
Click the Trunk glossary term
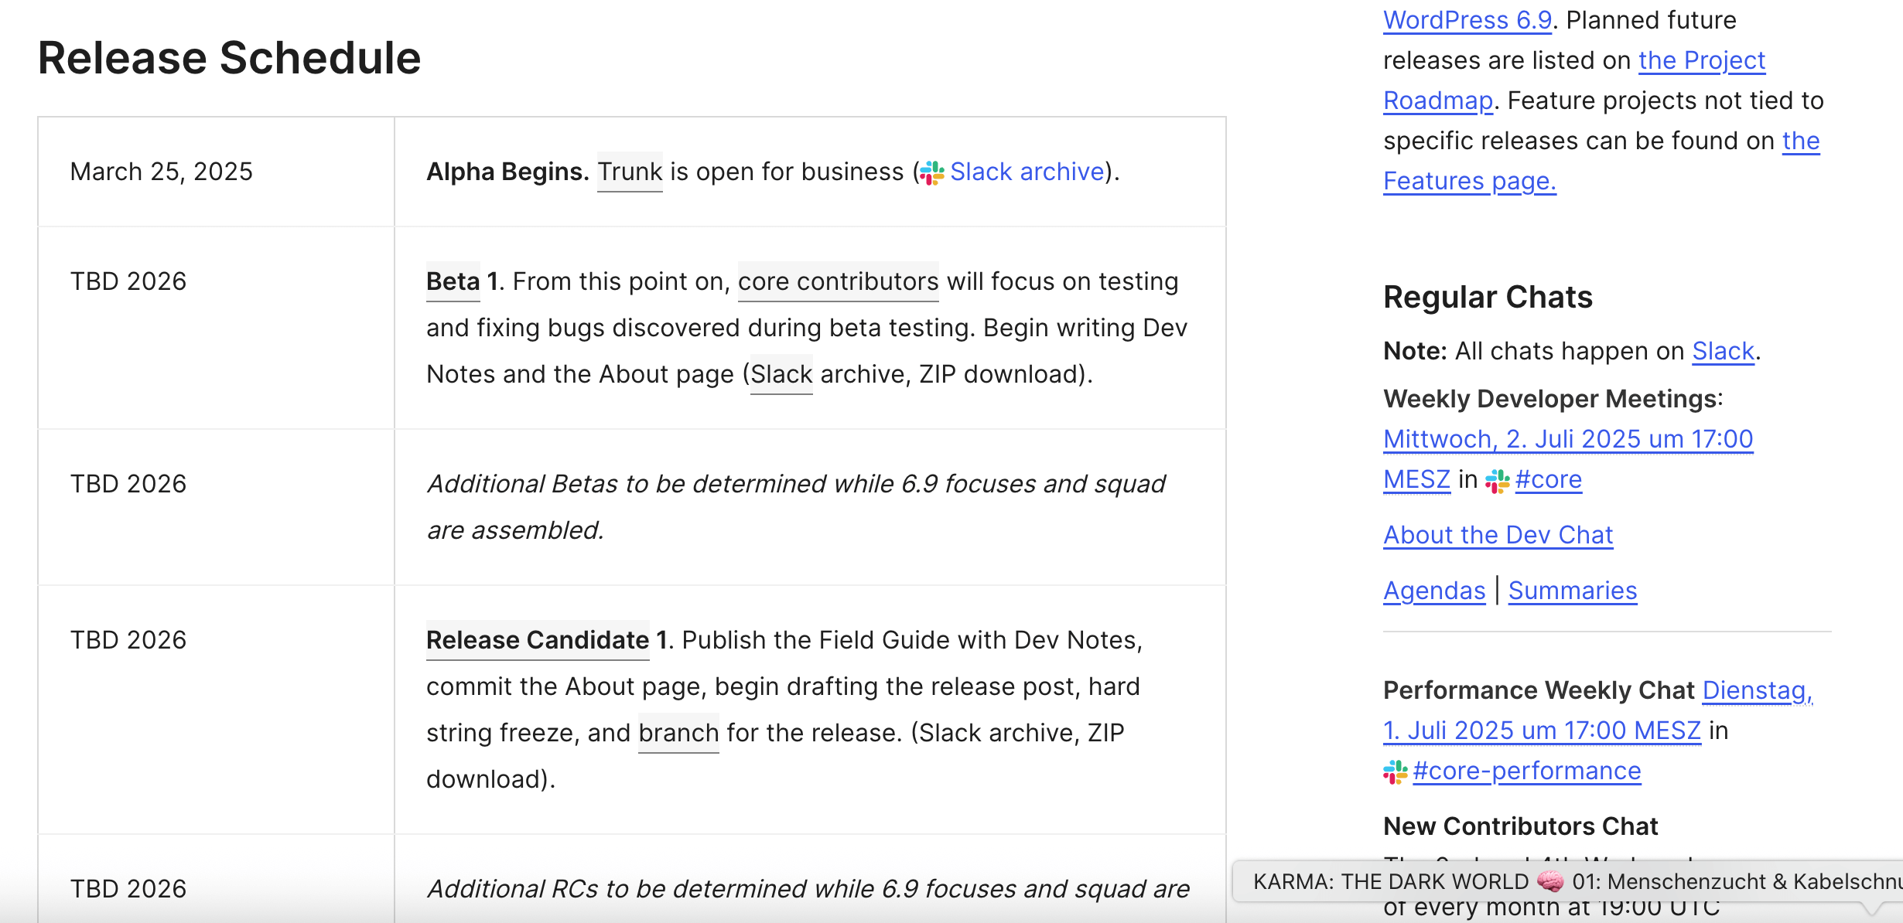point(630,172)
